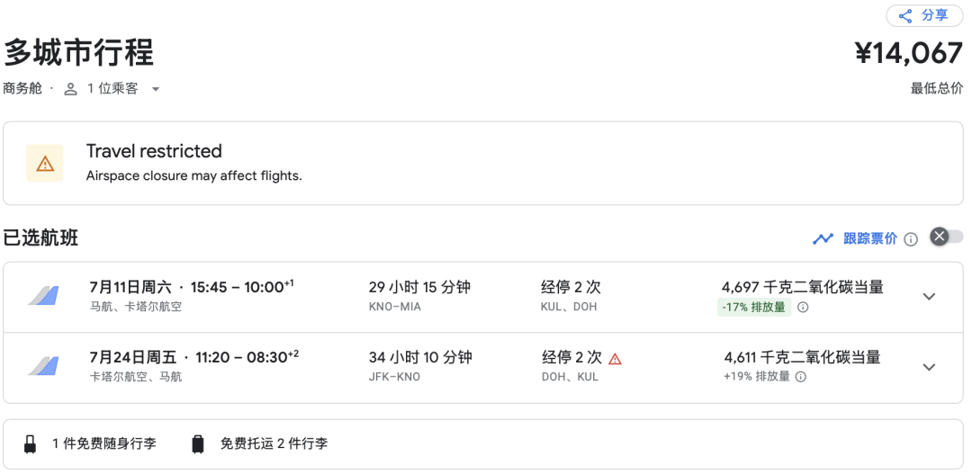Viewport: 972px width, 474px height.
Task: Click the 分享 share button
Action: click(x=924, y=16)
